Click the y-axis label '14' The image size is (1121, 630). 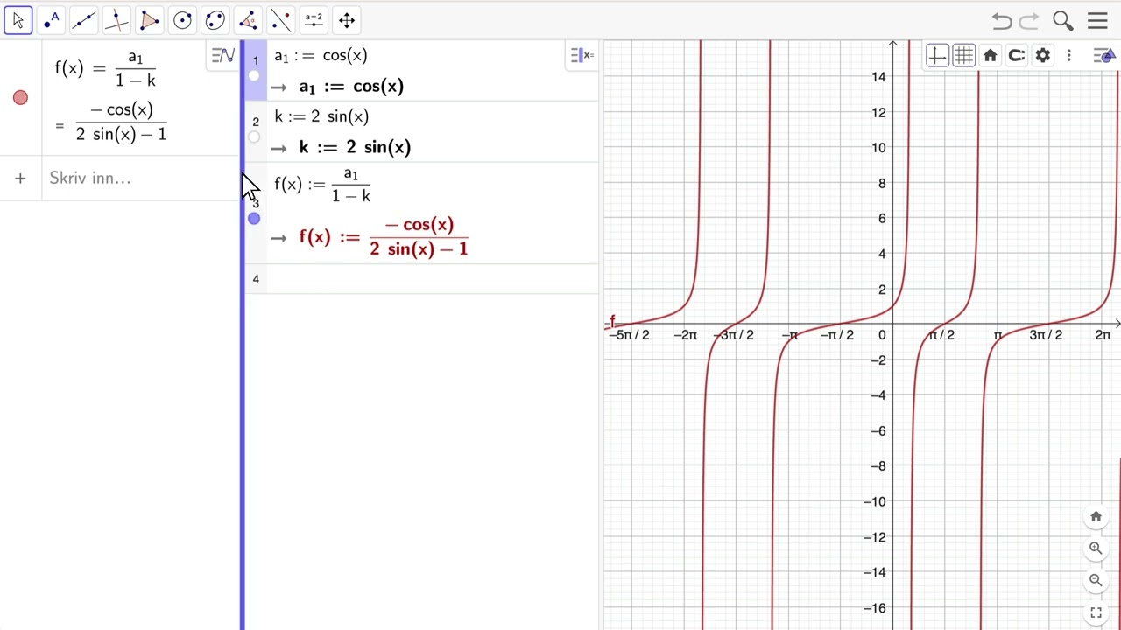pos(878,77)
